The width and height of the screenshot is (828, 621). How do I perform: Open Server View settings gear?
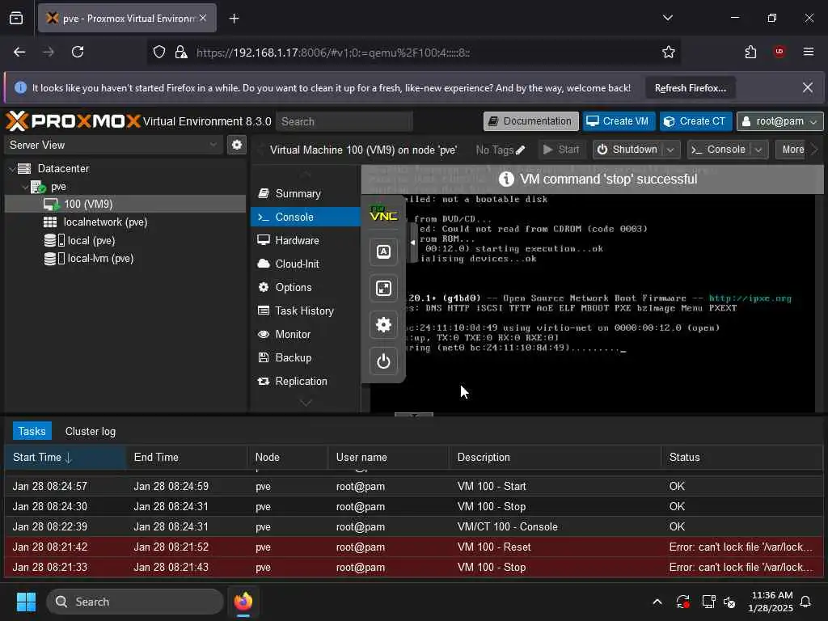pyautogui.click(x=237, y=145)
